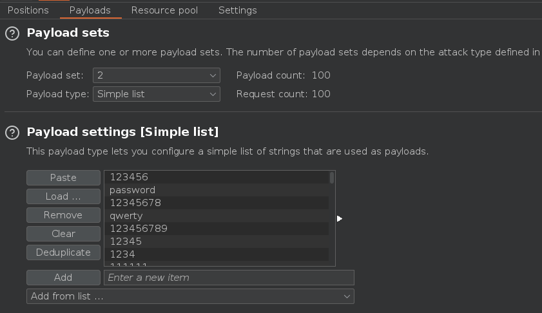Focus the Enter a new item field
Screen dimensions: 542x313
coord(229,278)
